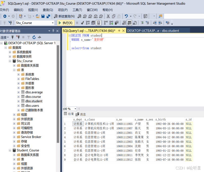
Task: Open the 工具(T) menu
Action: (77, 10)
